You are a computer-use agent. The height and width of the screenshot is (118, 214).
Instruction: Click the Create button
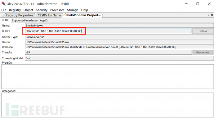click(203, 31)
